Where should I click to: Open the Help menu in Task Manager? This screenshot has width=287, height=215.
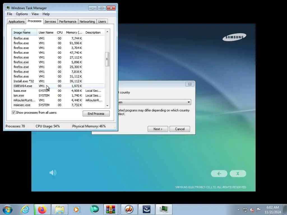click(x=46, y=14)
